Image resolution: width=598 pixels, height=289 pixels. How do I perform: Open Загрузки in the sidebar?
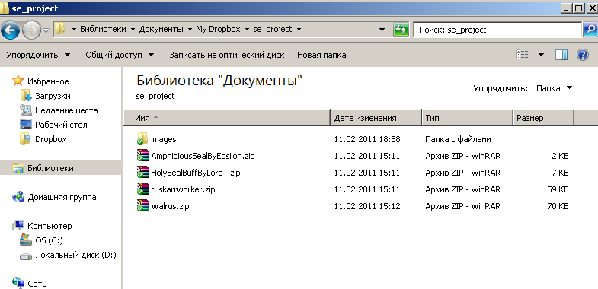53,96
